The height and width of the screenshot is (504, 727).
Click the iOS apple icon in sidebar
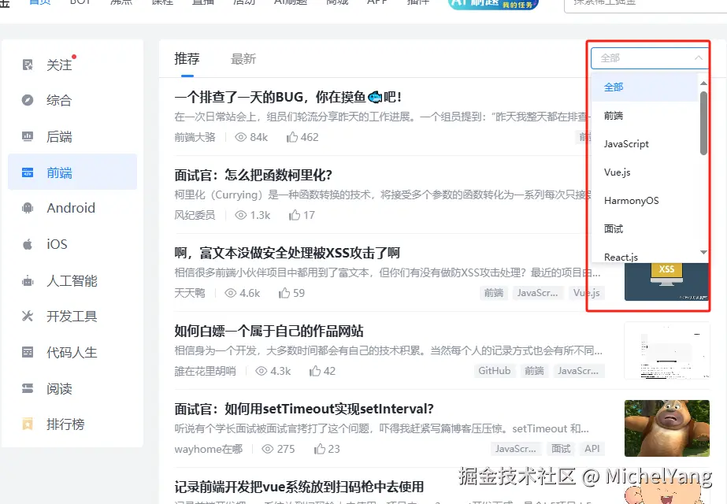[26, 244]
